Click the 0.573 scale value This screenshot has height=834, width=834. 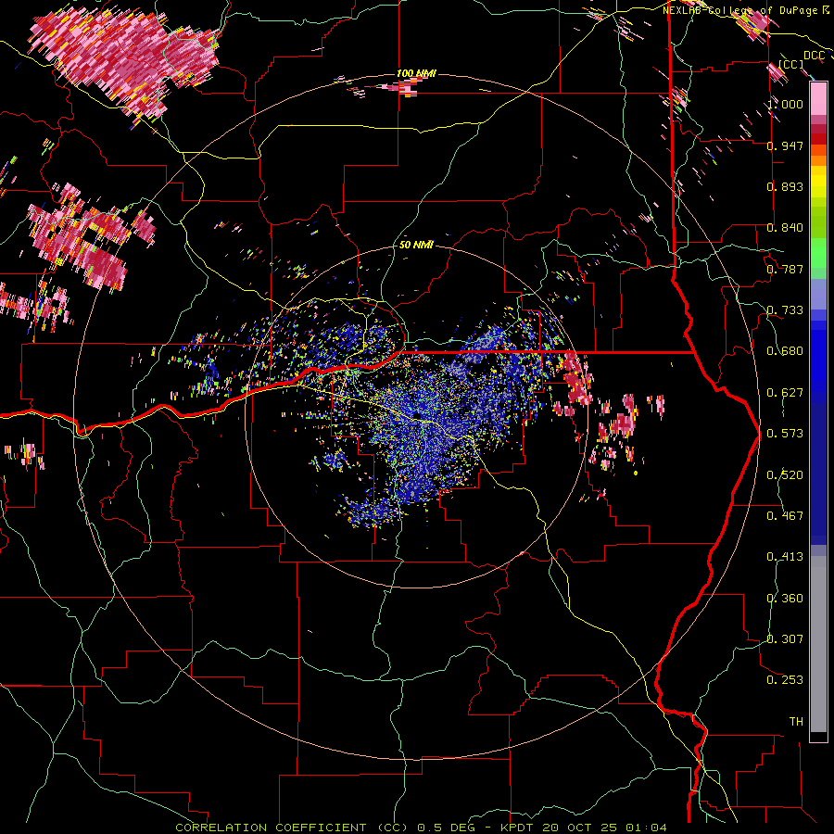pos(785,433)
